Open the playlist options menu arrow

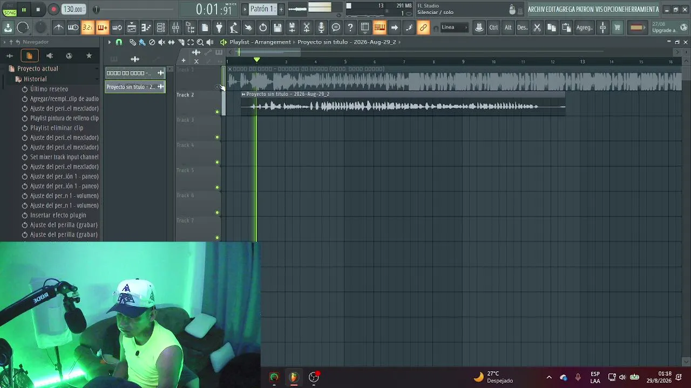point(109,42)
